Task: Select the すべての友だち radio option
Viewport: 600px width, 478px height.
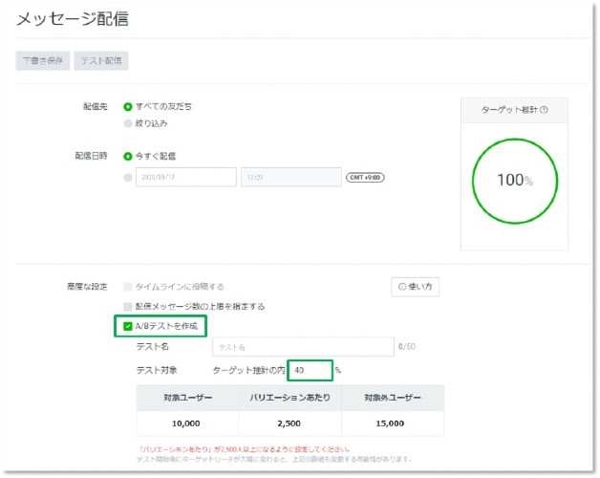Action: (x=128, y=106)
